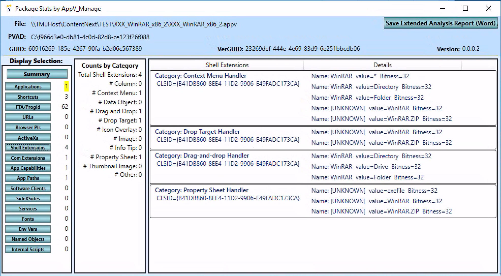501x276 pixels.
Task: Show App Paths entries
Action: 28,178
